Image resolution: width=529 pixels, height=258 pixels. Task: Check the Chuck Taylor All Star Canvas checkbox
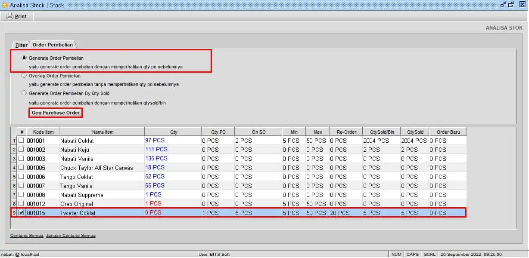[21, 168]
